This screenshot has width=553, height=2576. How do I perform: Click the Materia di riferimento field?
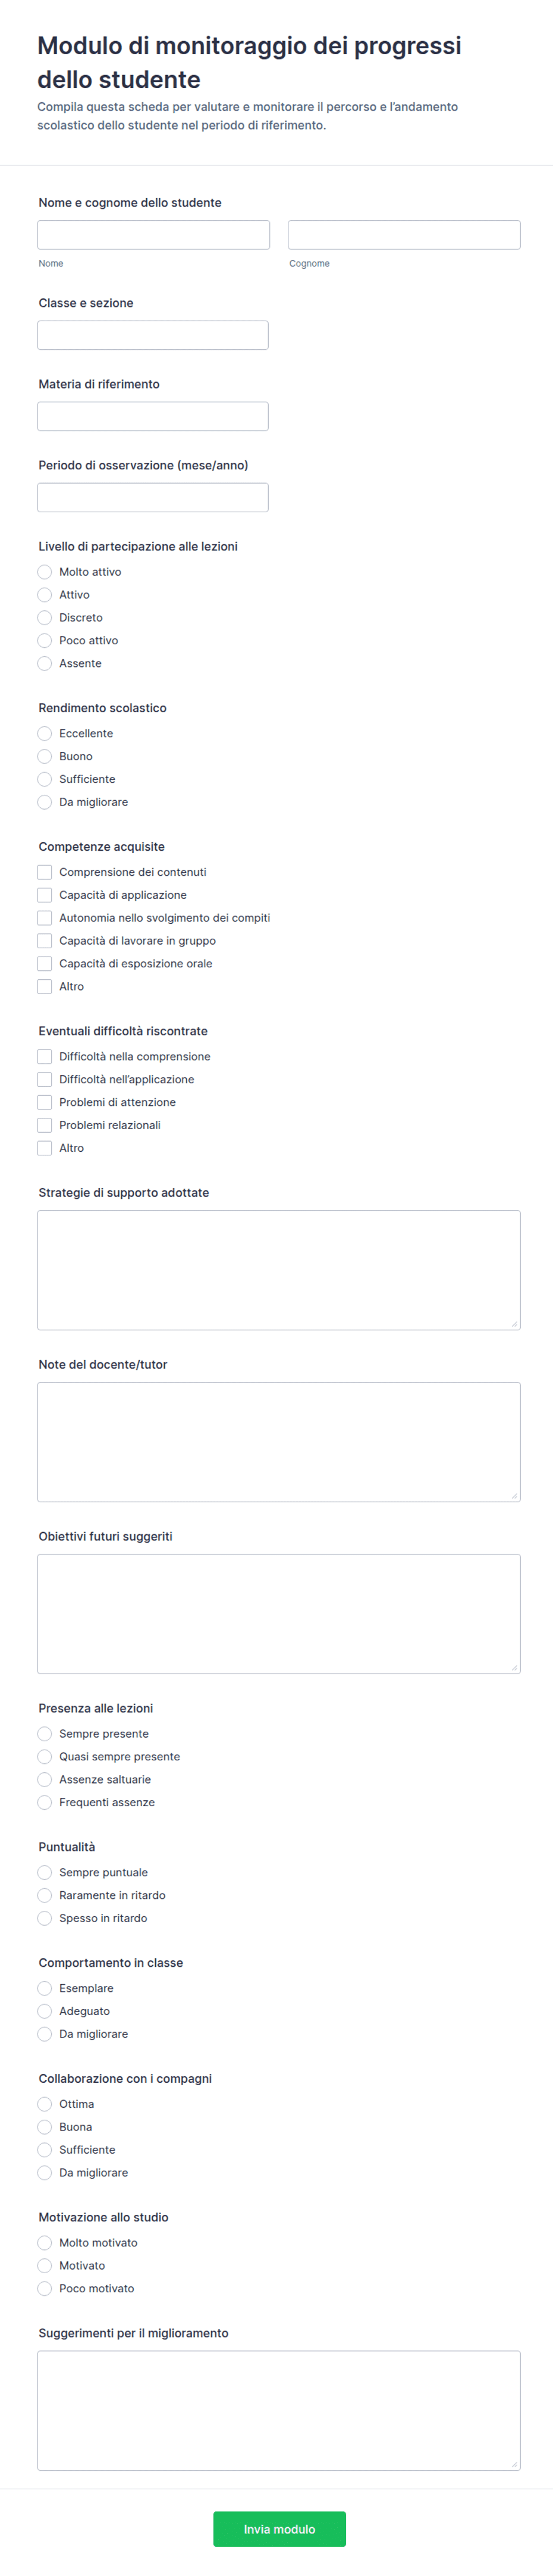[x=153, y=416]
